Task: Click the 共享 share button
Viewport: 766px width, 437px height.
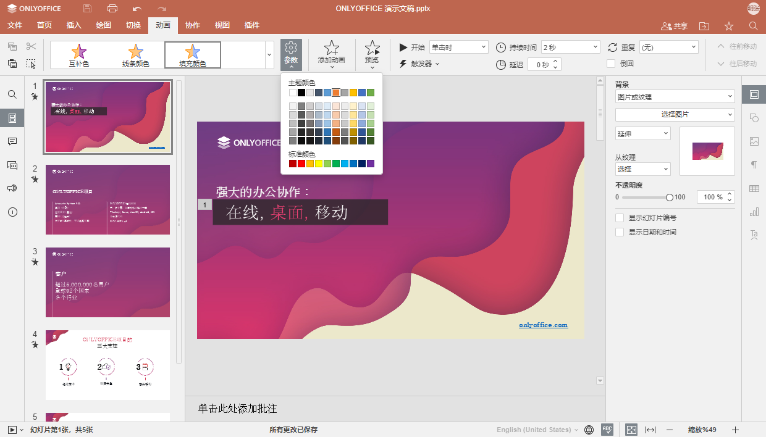Action: (674, 26)
